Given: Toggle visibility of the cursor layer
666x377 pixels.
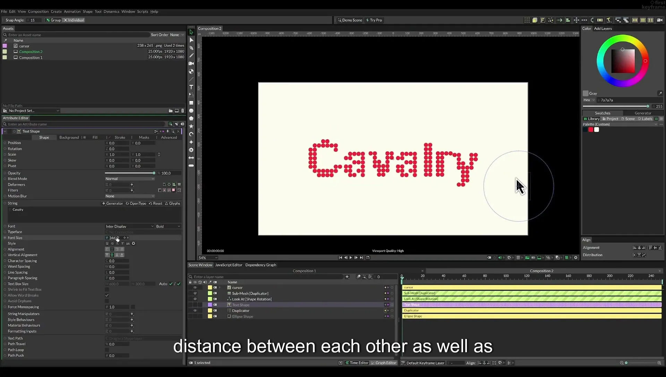Looking at the screenshot, I should pos(195,288).
